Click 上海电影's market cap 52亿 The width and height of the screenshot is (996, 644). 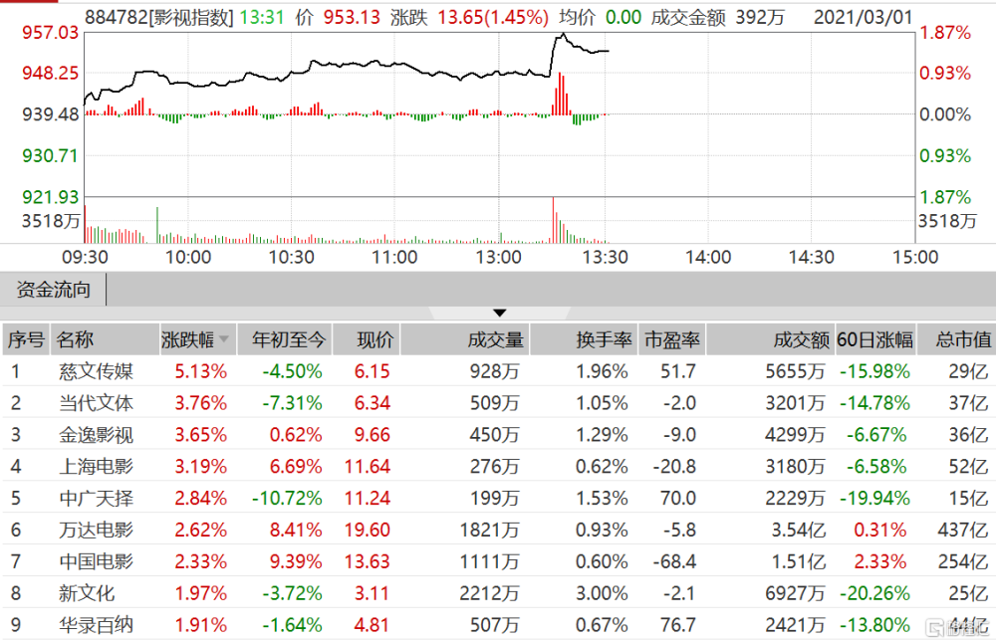pyautogui.click(x=969, y=467)
